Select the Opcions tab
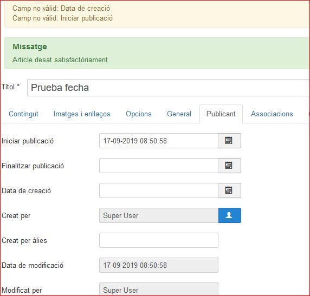Viewport: 310px width, 296px height. pyautogui.click(x=139, y=114)
